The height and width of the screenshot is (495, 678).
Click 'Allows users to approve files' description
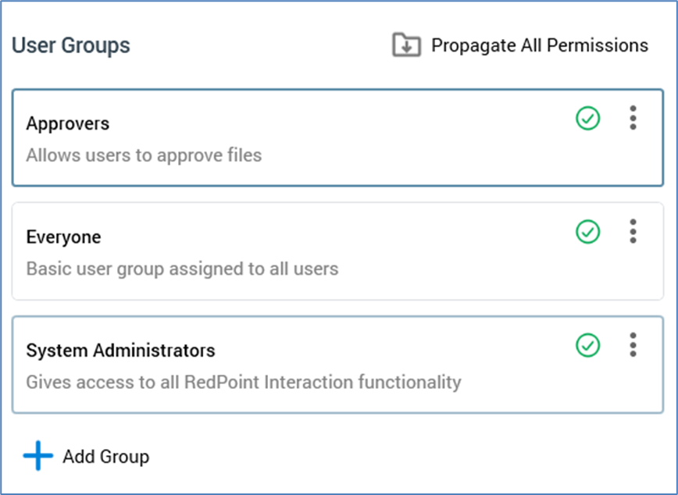[x=144, y=155]
